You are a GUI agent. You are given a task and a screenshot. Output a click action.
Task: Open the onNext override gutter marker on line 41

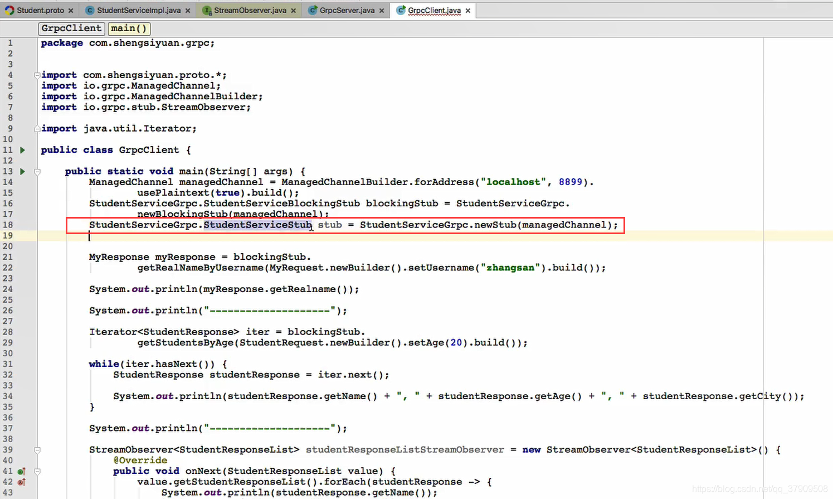(22, 471)
